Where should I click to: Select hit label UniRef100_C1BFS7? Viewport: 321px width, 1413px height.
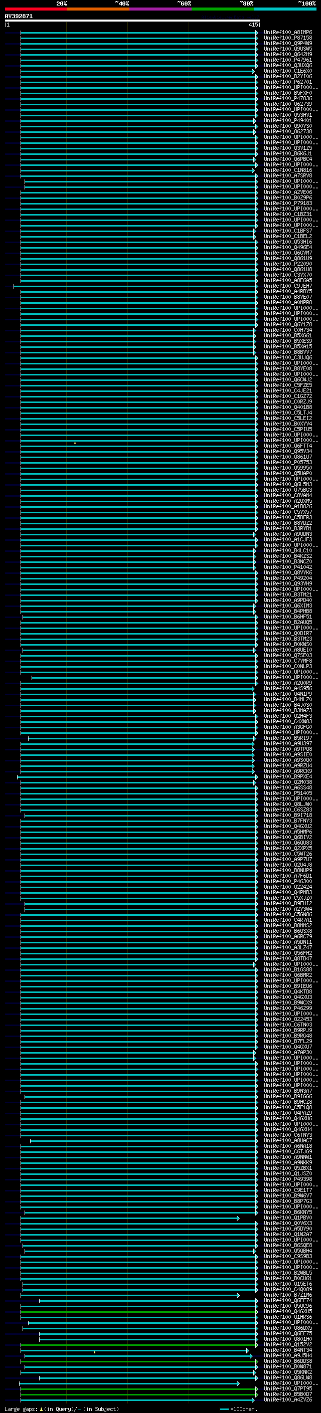tap(288, 231)
